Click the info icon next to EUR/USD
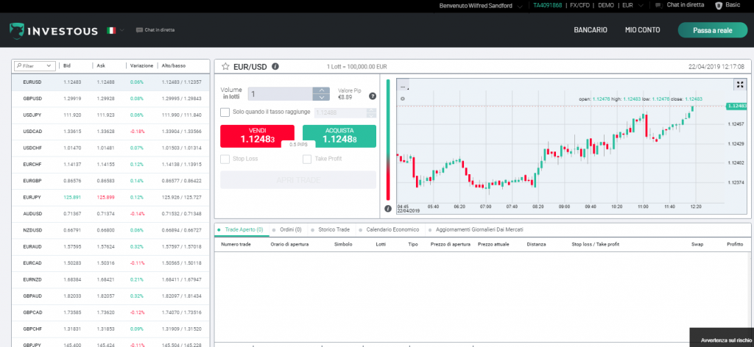This screenshot has width=754, height=347. [x=275, y=67]
